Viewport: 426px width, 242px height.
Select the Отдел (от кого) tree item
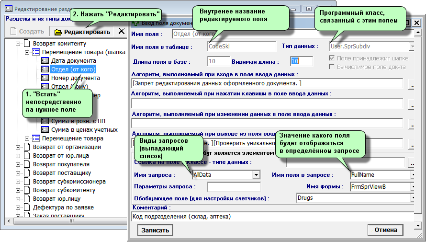[x=73, y=69]
